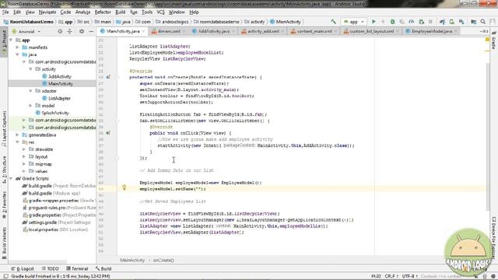Expand the manifests folder
Viewport: 498px width, 280px height.
pos(18,47)
